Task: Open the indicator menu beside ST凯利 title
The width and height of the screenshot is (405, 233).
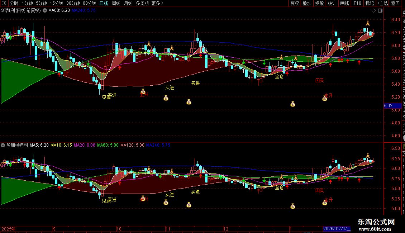Action: tap(45, 11)
